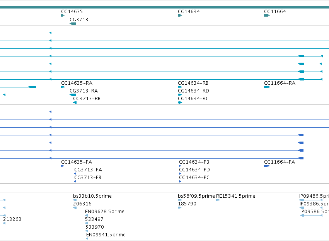Click the protein glyph under CG11664-PA
This screenshot has width=329, height=241.
point(267,166)
